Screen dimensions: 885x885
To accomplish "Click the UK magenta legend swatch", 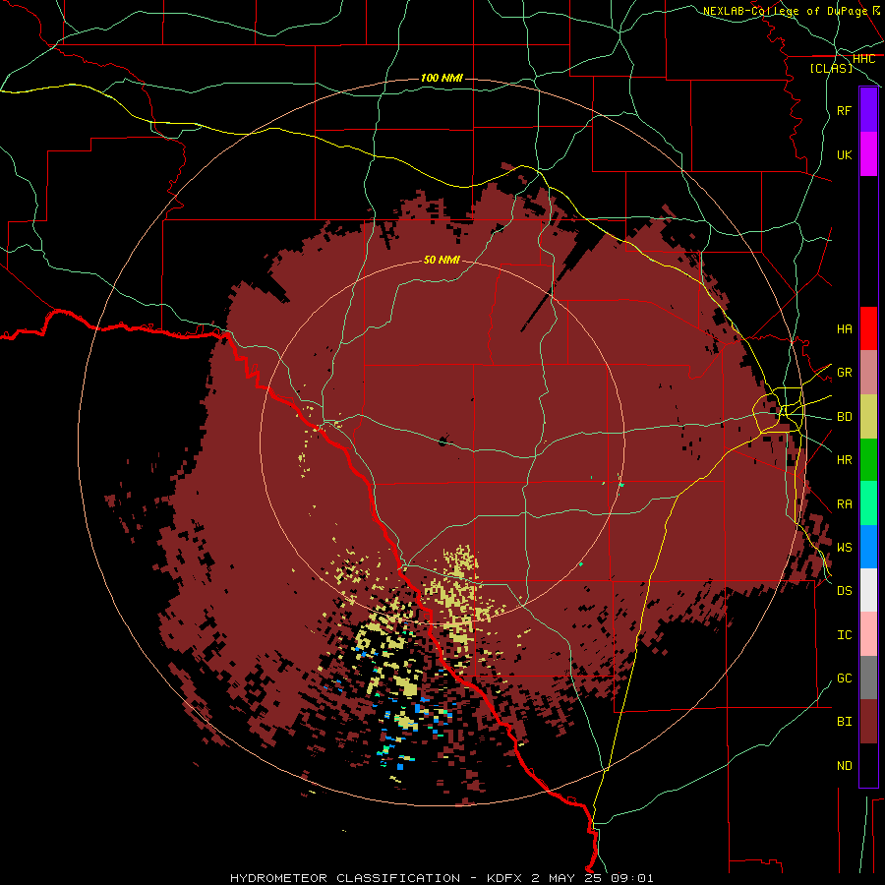I will click(868, 154).
